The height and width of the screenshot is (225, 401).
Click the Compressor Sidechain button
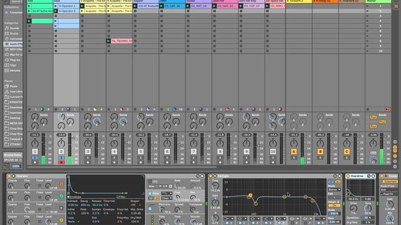[x=389, y=182]
